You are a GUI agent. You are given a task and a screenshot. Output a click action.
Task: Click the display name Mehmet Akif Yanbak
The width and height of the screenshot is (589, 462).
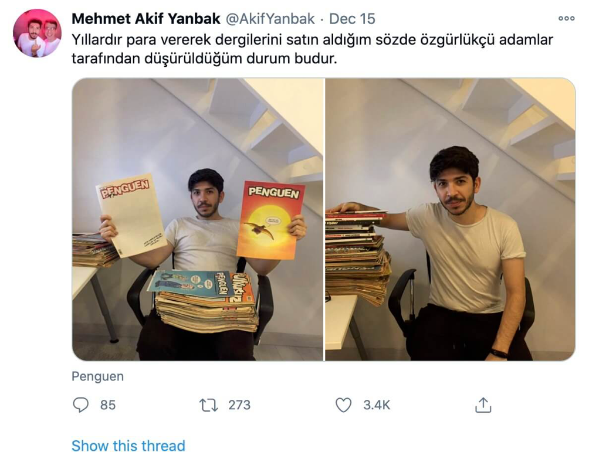[x=145, y=18]
